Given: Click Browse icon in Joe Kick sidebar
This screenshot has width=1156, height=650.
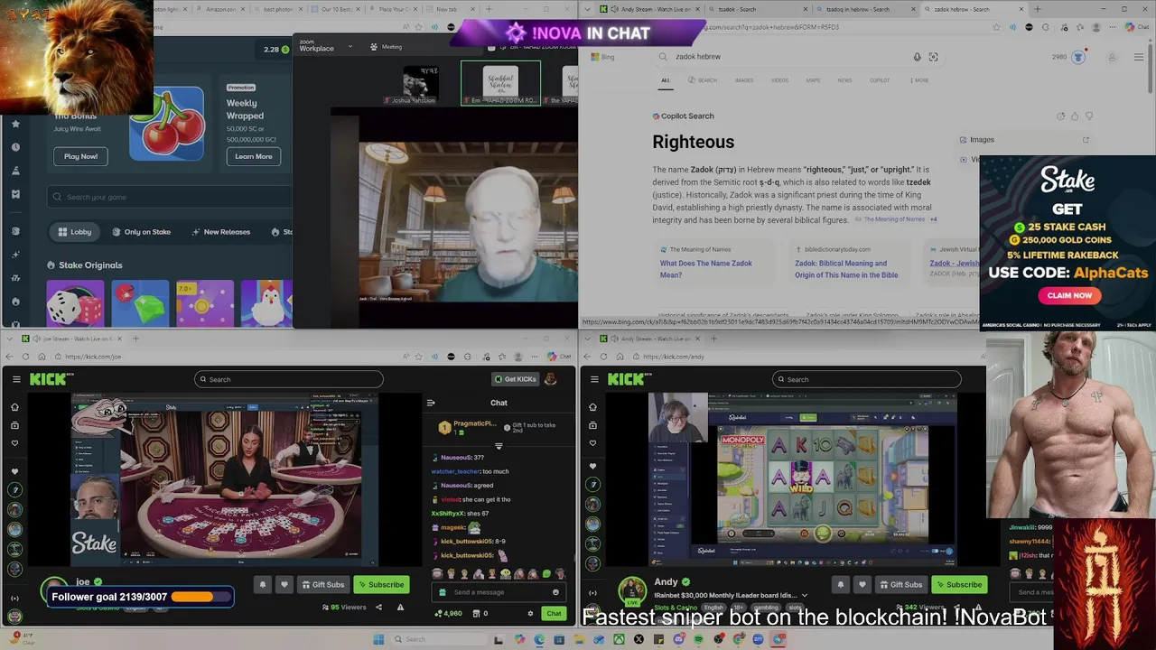Looking at the screenshot, I should (14, 425).
